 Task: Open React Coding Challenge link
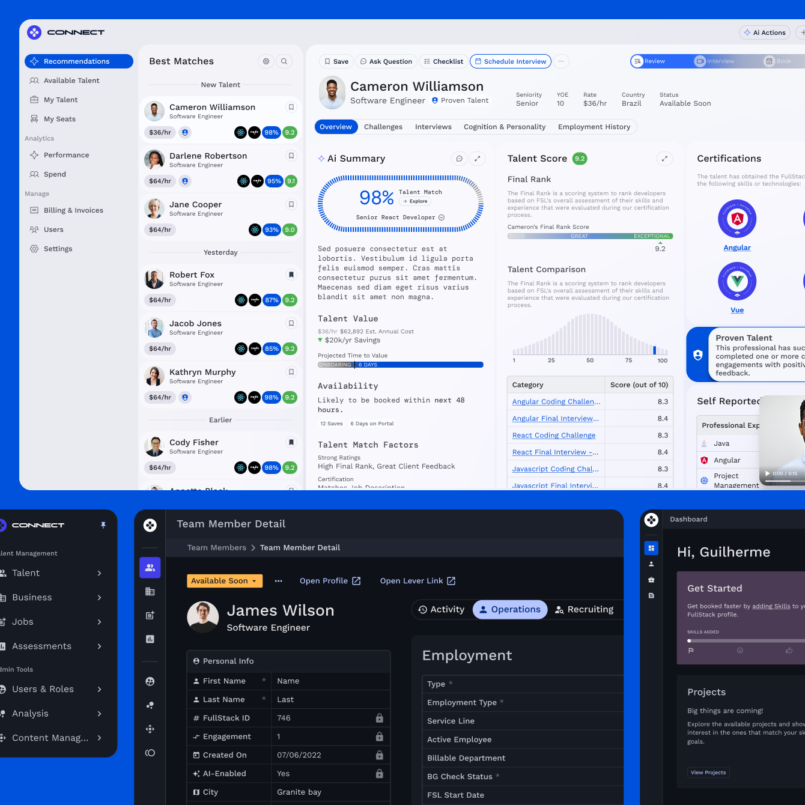click(x=554, y=435)
